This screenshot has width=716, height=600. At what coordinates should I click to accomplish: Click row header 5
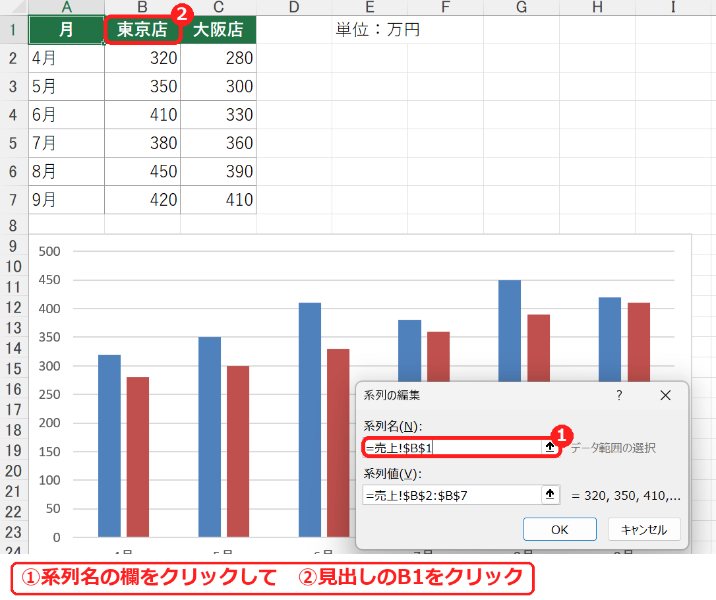14,143
